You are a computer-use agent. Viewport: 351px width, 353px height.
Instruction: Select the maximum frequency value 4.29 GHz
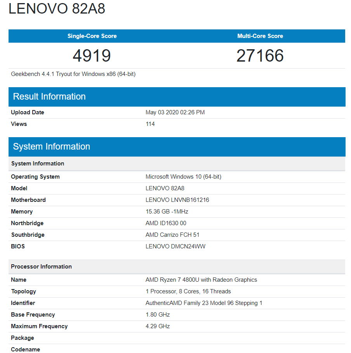coord(158,326)
